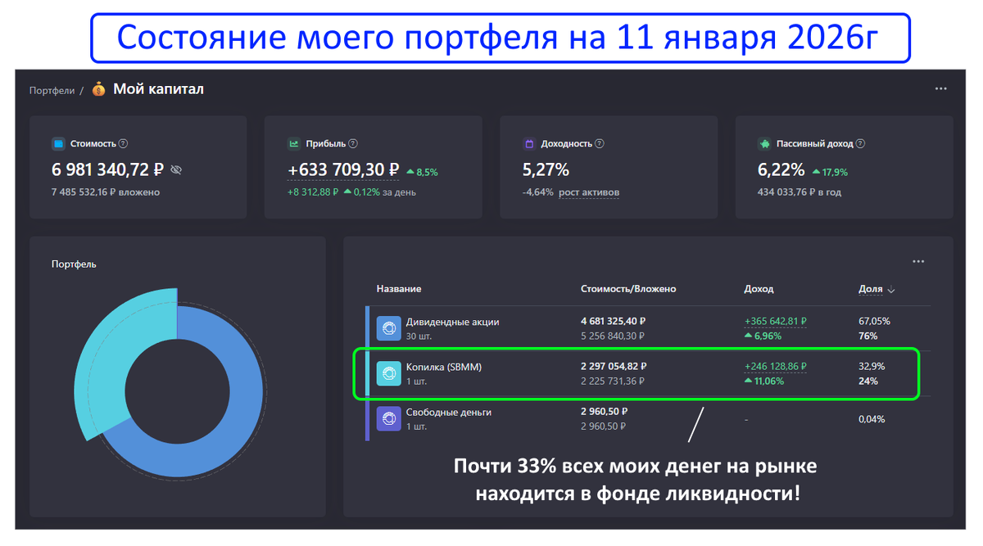Open the holdings table options menu

(x=918, y=262)
